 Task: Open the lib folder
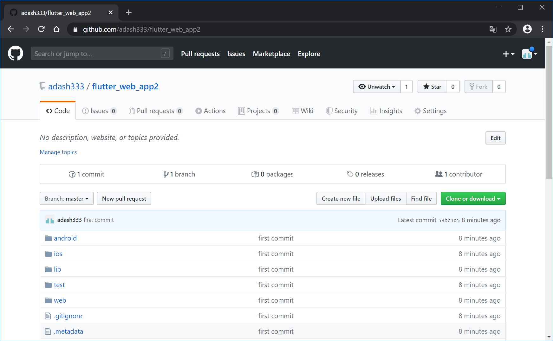(57, 269)
